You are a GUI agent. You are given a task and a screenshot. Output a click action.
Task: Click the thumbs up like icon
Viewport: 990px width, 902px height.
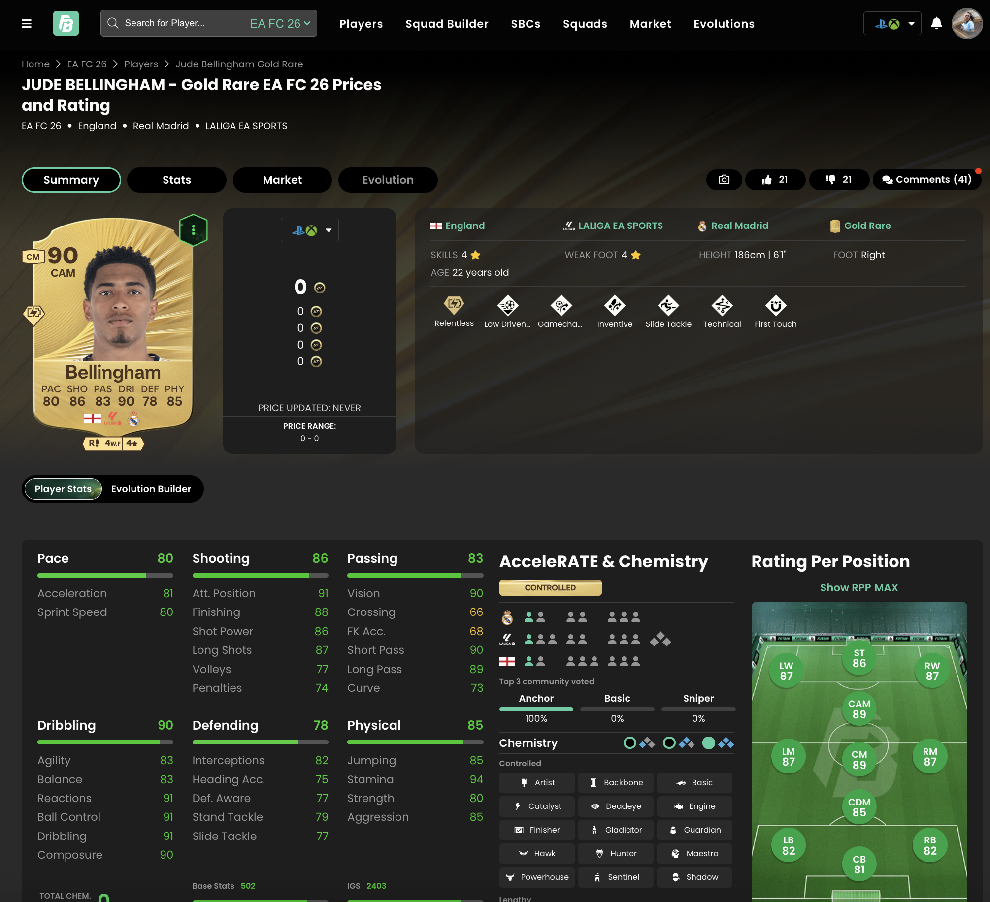click(767, 180)
